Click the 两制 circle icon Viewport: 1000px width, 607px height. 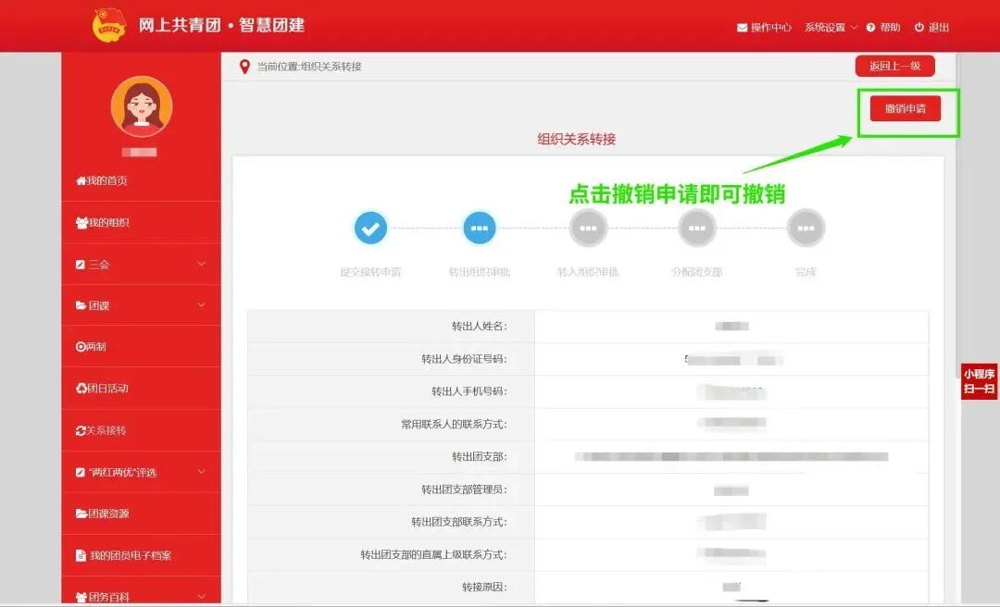(81, 346)
